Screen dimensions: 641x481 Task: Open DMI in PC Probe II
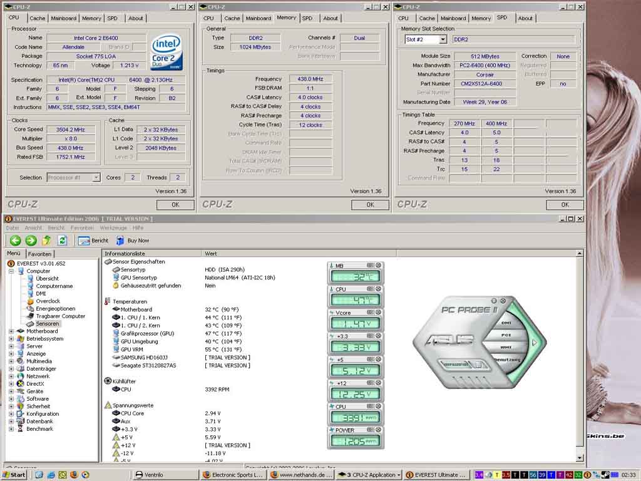click(x=506, y=323)
